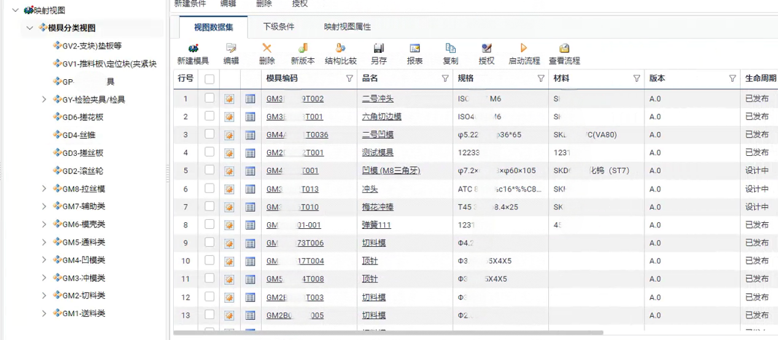Expand the GM8-拉丝模 tree node

click(x=44, y=189)
